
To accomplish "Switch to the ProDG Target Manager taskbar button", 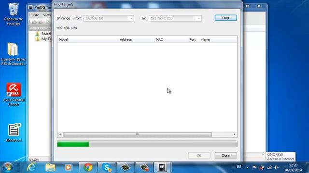I will pos(162,168).
